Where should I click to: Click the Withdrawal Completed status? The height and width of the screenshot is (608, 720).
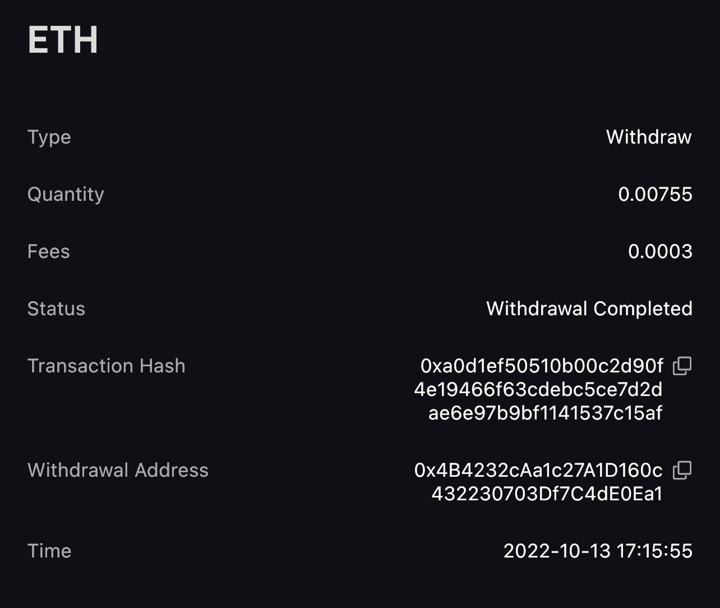click(589, 308)
